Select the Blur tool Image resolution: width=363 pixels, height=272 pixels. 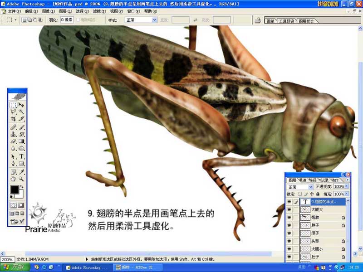(x=14, y=148)
